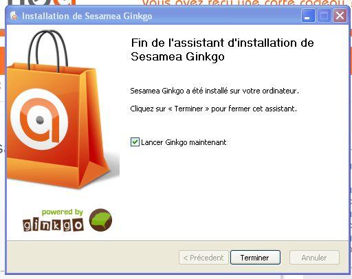This screenshot has height=279, width=352.
Task: Click Terminer to finish the installation
Action: (255, 258)
